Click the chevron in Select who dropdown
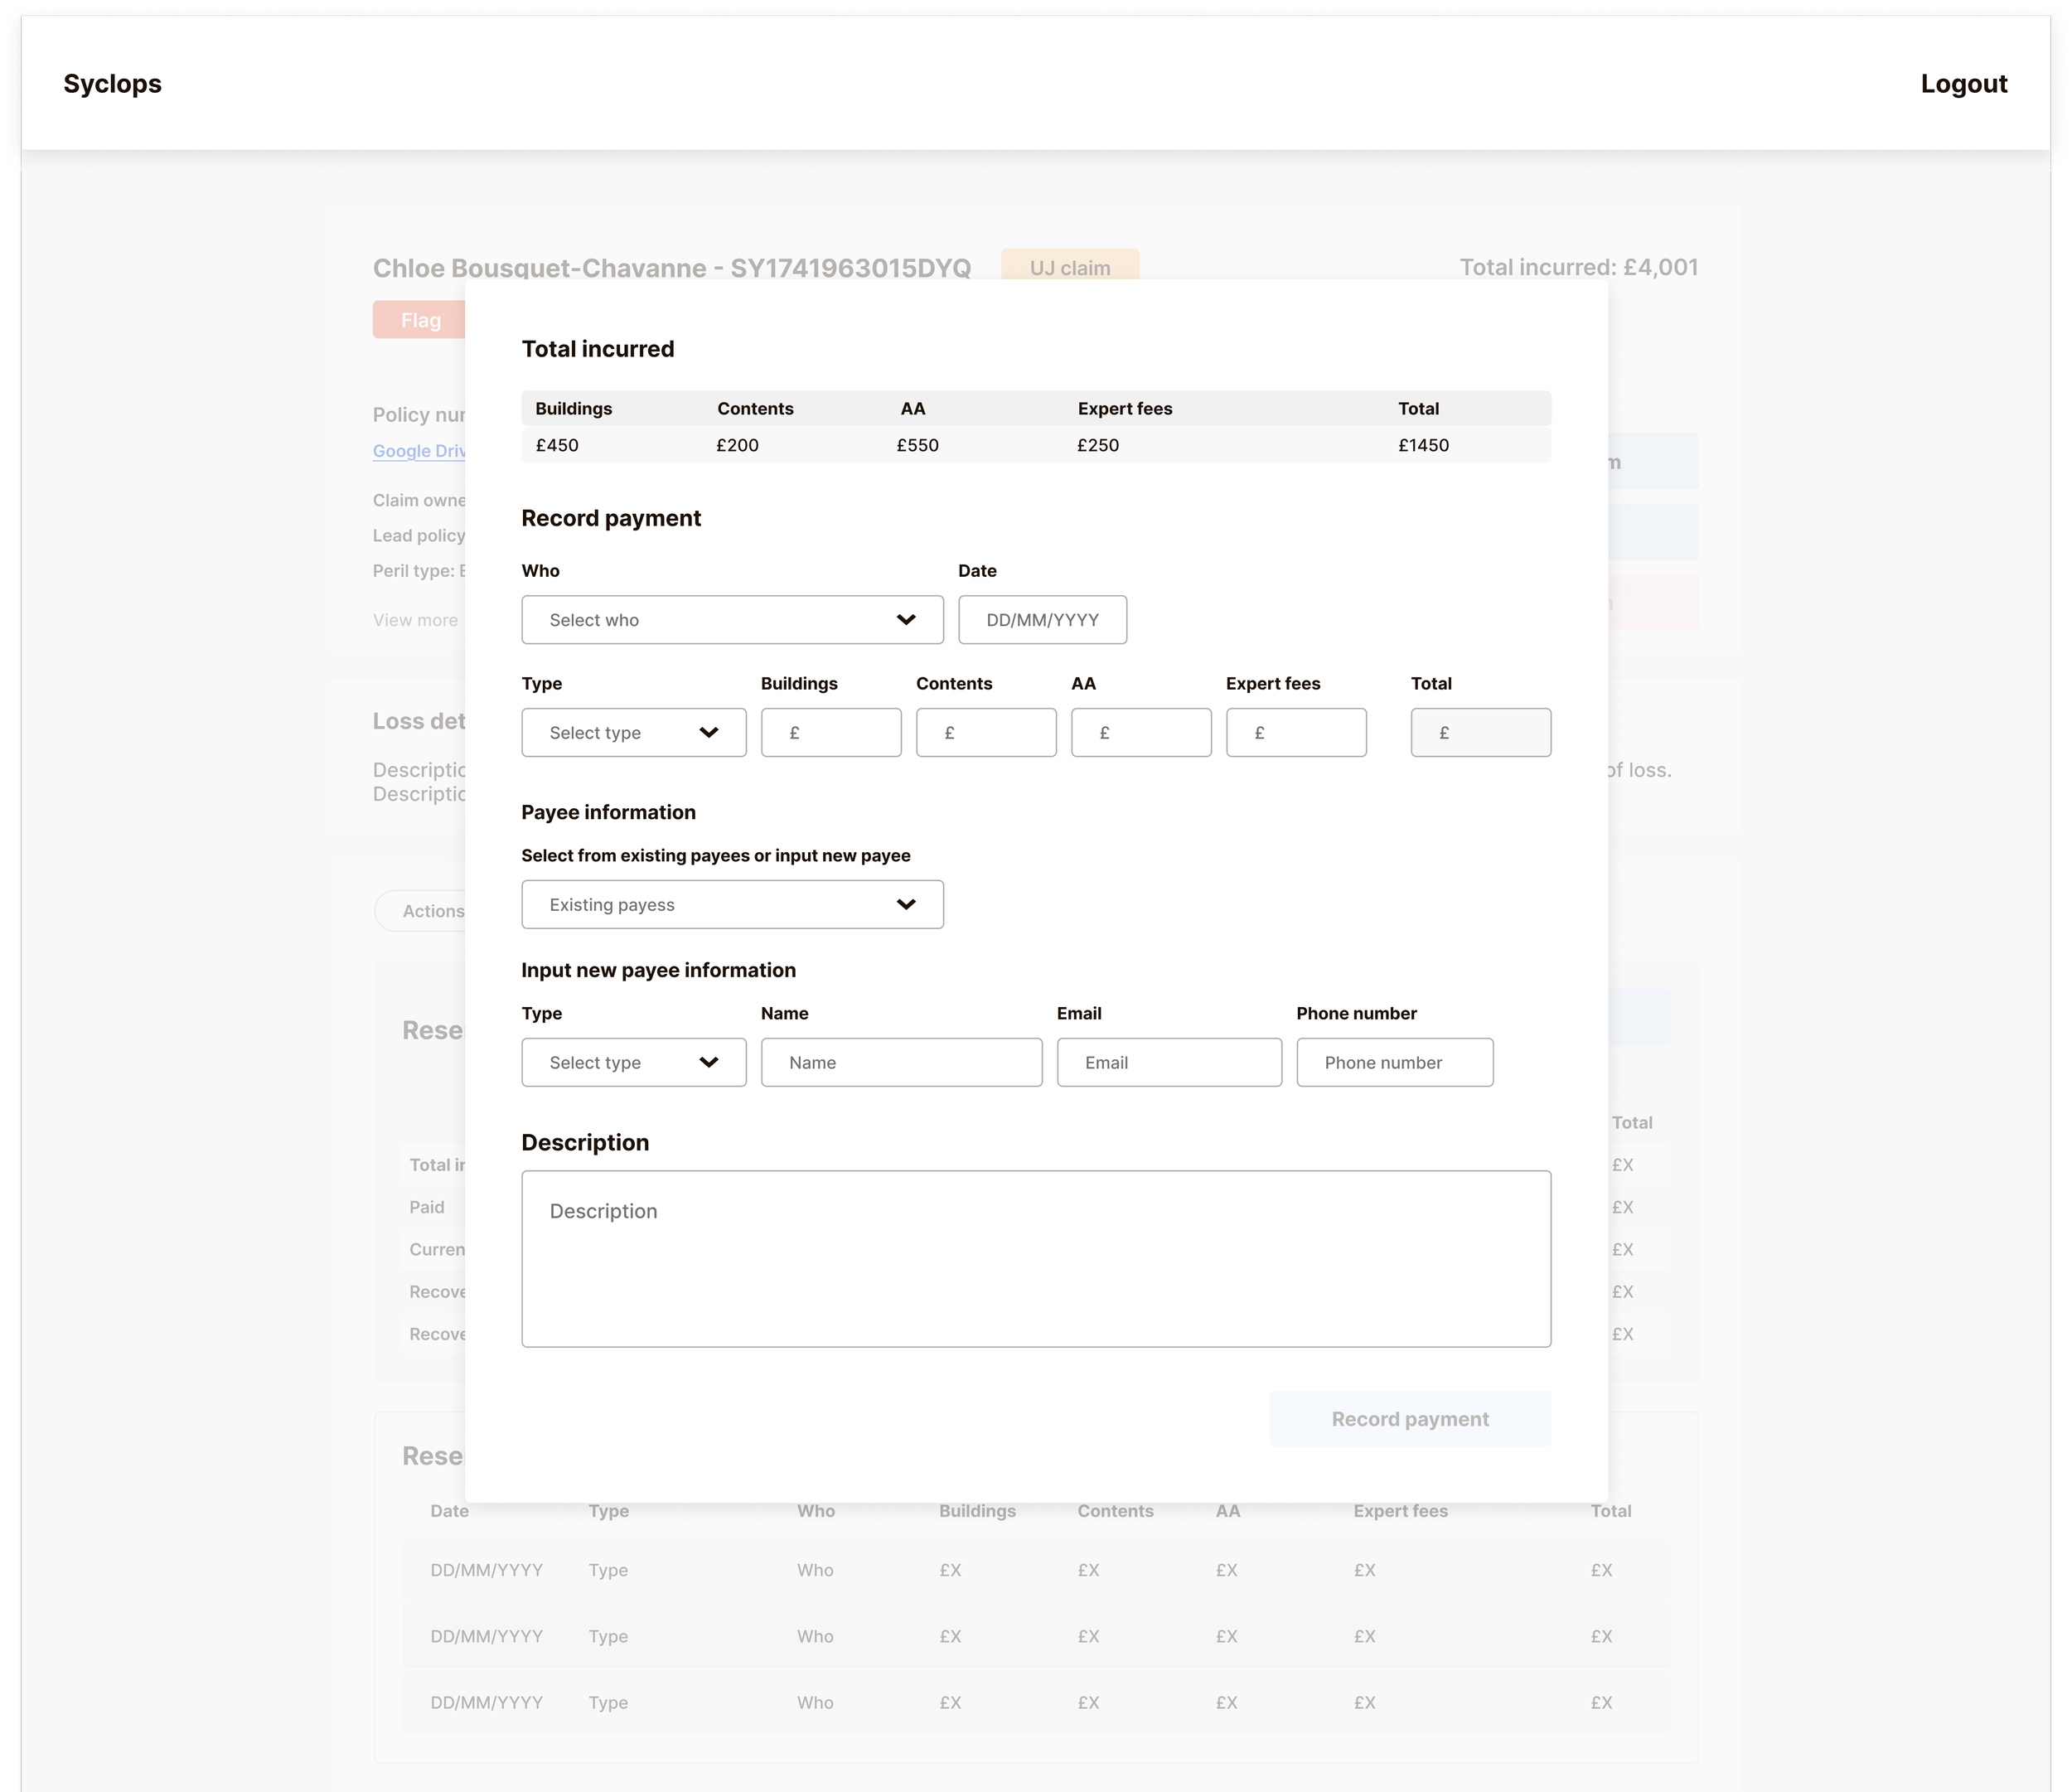 coord(906,620)
